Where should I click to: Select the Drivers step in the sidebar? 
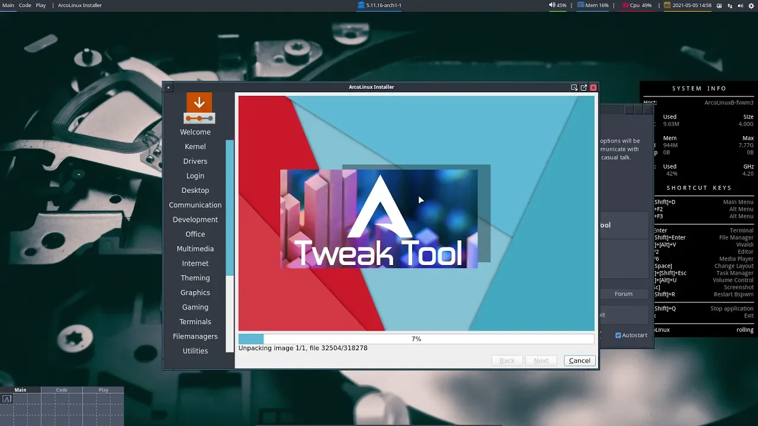(x=195, y=161)
